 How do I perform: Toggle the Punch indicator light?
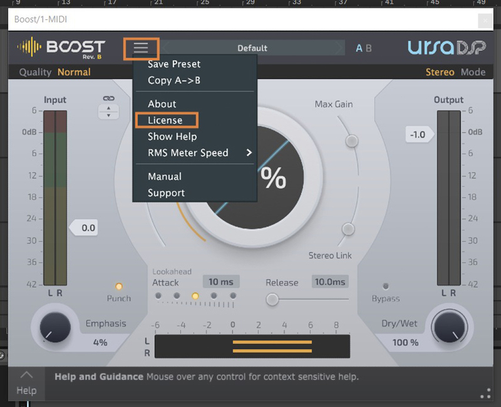[118, 286]
